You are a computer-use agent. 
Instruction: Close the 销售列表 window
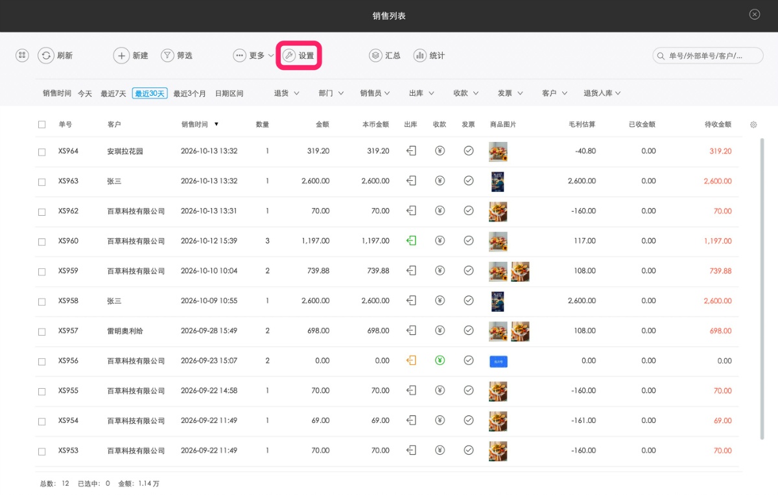coord(755,14)
